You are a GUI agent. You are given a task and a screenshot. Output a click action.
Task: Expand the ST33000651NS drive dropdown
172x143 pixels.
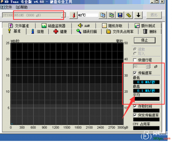pyautogui.click(x=63, y=15)
